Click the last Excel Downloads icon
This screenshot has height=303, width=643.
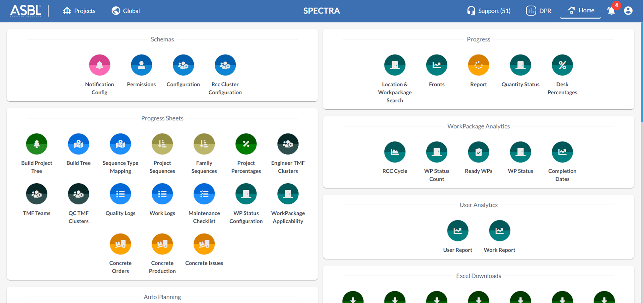click(x=604, y=297)
